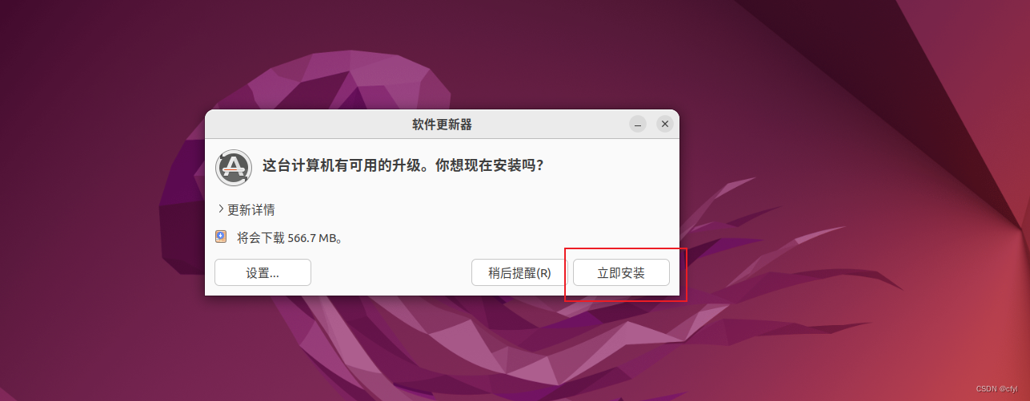Click the heading 这台计算机有可用的升级
1030x401 pixels.
point(344,166)
